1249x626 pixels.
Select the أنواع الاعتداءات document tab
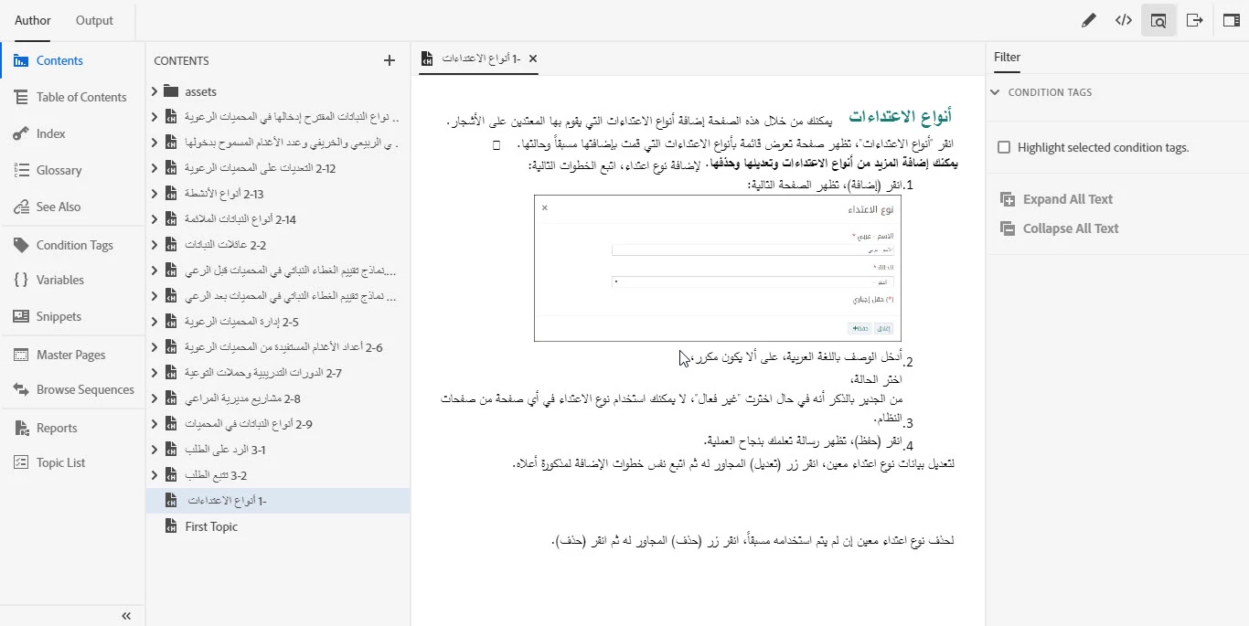point(481,58)
